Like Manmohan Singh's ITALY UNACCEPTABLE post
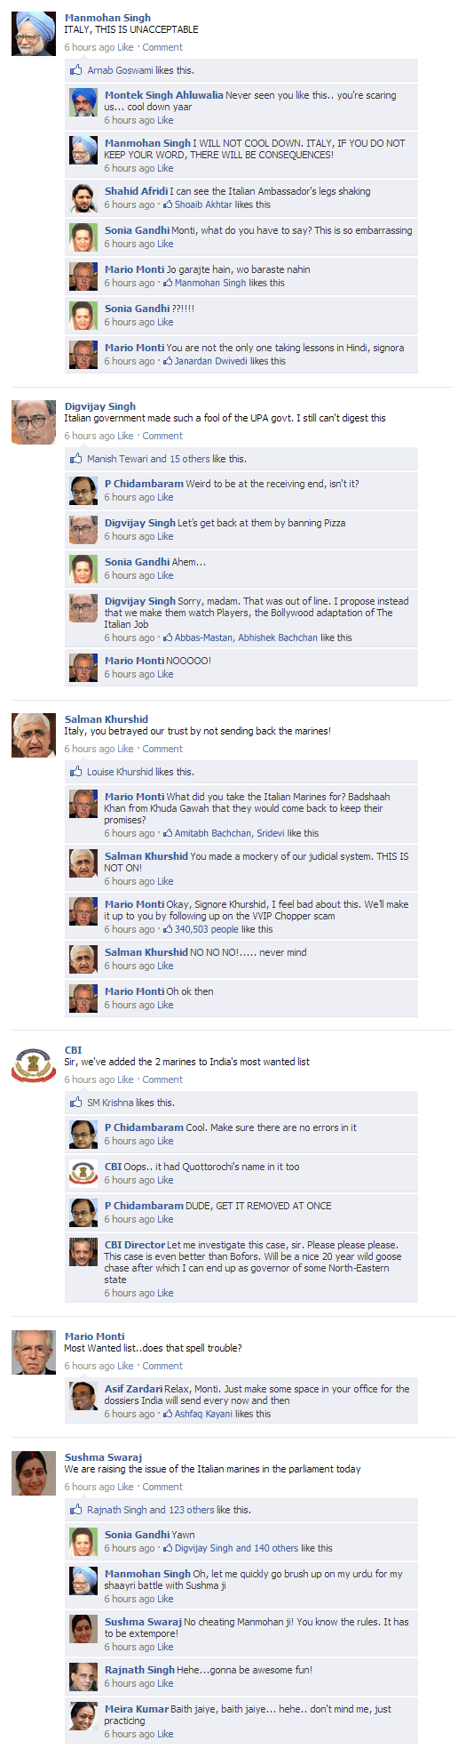 [x=125, y=48]
